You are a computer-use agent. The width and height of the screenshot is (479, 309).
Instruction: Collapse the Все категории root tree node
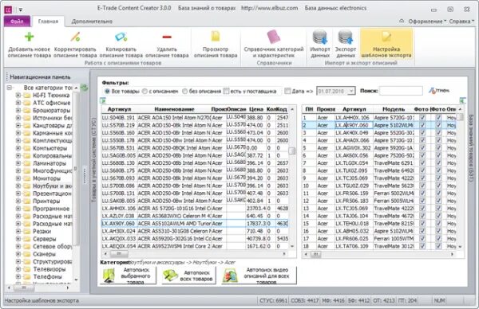(9, 88)
